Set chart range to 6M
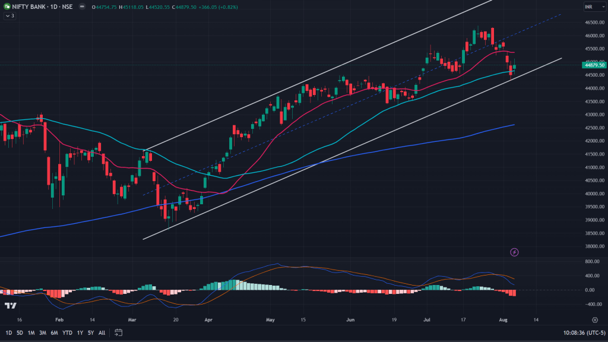Screen dimensions: 608x342 (54, 332)
